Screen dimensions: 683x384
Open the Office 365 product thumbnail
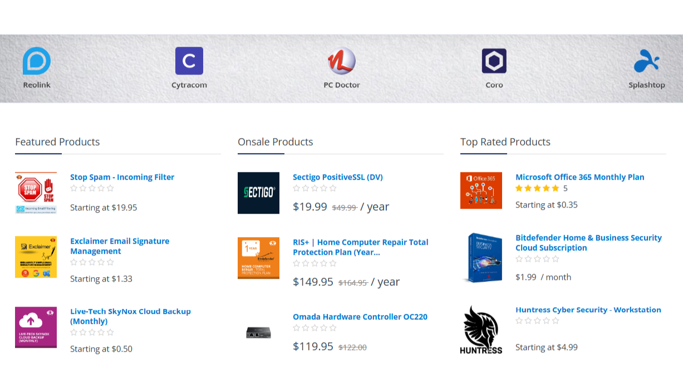481,190
